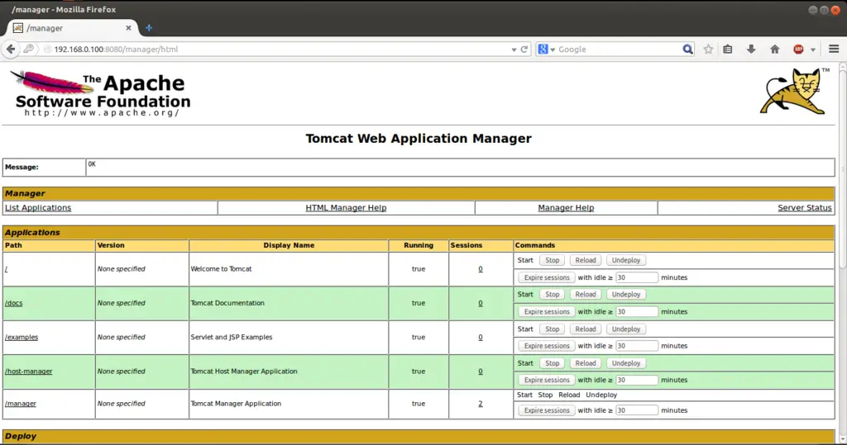Stop the Welcome to Tomcat application
This screenshot has height=445, width=847.
tap(552, 260)
